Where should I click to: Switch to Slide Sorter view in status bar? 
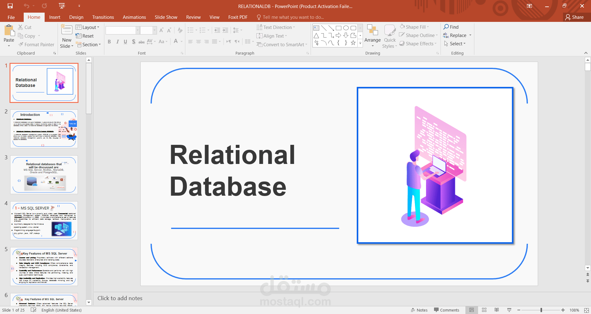coord(484,310)
